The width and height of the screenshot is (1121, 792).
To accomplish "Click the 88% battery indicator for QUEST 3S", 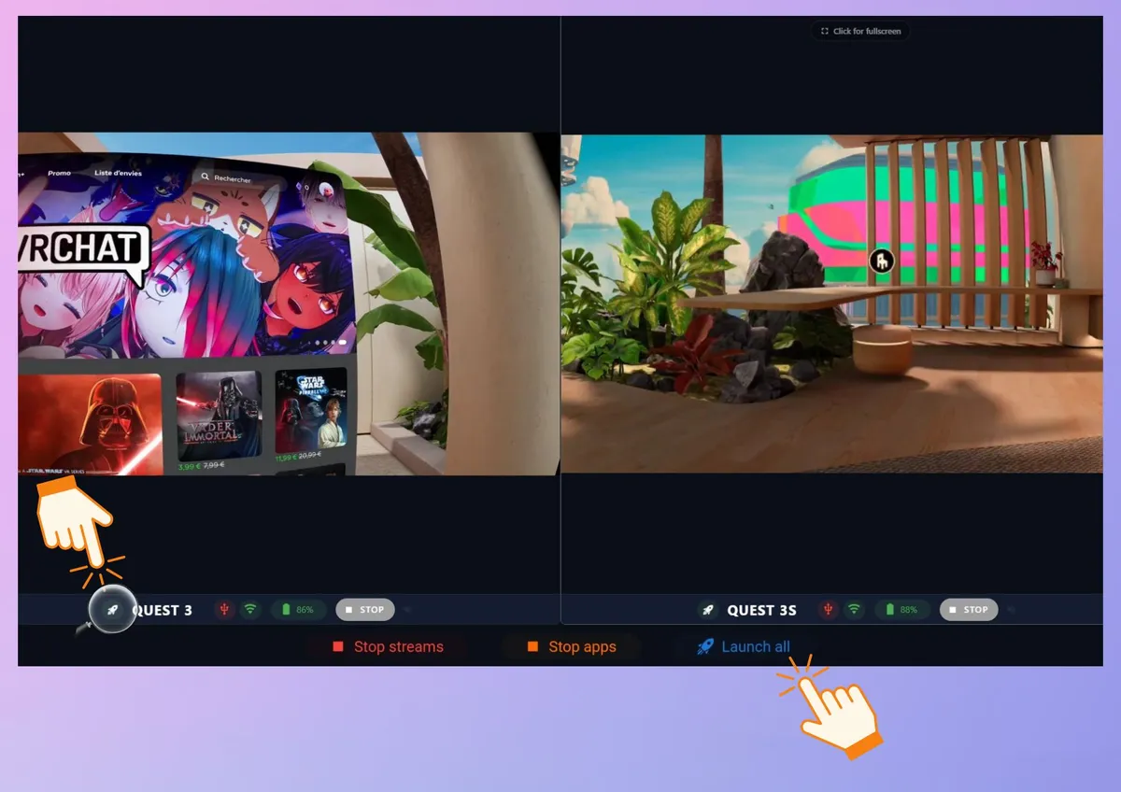I will pos(902,610).
